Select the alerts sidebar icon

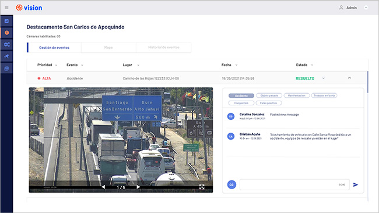point(6,33)
